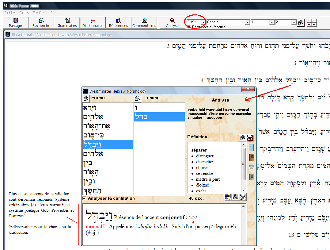Expand the BHS* version dropdown

[203, 22]
